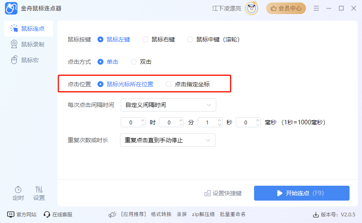
Task: Open 在线客服 online support
Action: 58,214
